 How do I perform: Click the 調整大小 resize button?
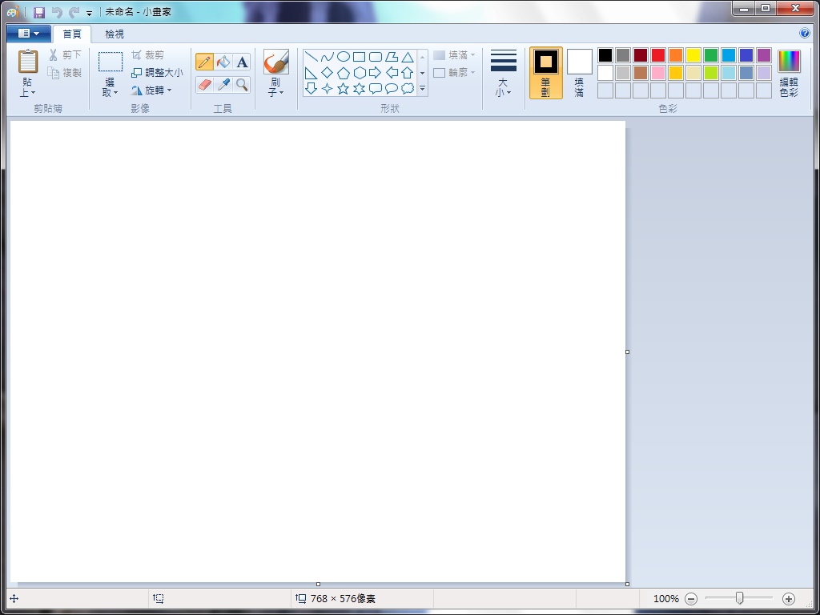[x=158, y=73]
